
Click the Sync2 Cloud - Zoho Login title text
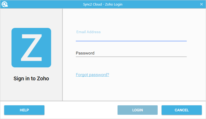coord(103,4)
